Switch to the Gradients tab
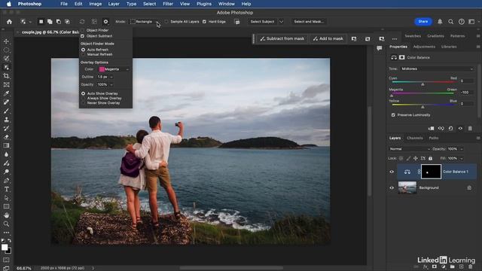This screenshot has width=482, height=271. click(x=435, y=36)
